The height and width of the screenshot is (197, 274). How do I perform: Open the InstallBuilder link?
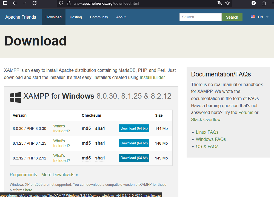pos(152,78)
